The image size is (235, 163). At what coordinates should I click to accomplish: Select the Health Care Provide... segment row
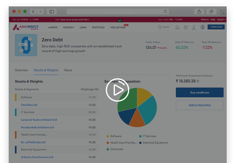coord(57,135)
